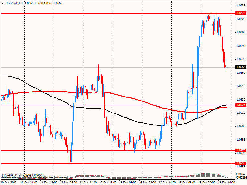Open the chart menu triangle beside USDCAD,H1
The image size is (247, 185).
coord(3,3)
